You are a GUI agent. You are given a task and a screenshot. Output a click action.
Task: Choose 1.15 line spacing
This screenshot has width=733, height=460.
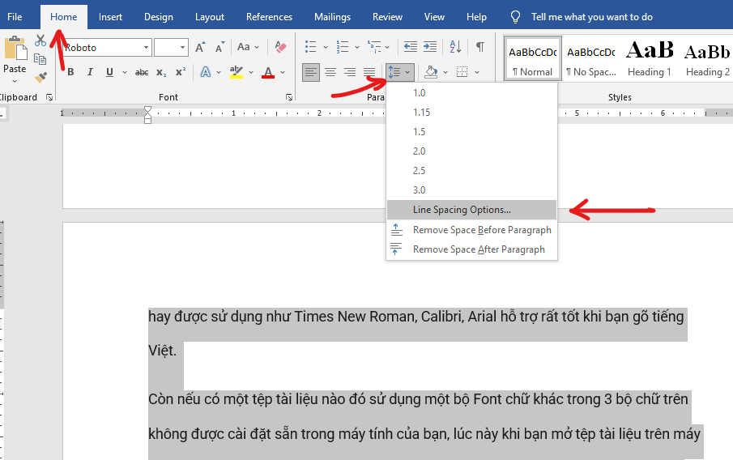coord(471,113)
